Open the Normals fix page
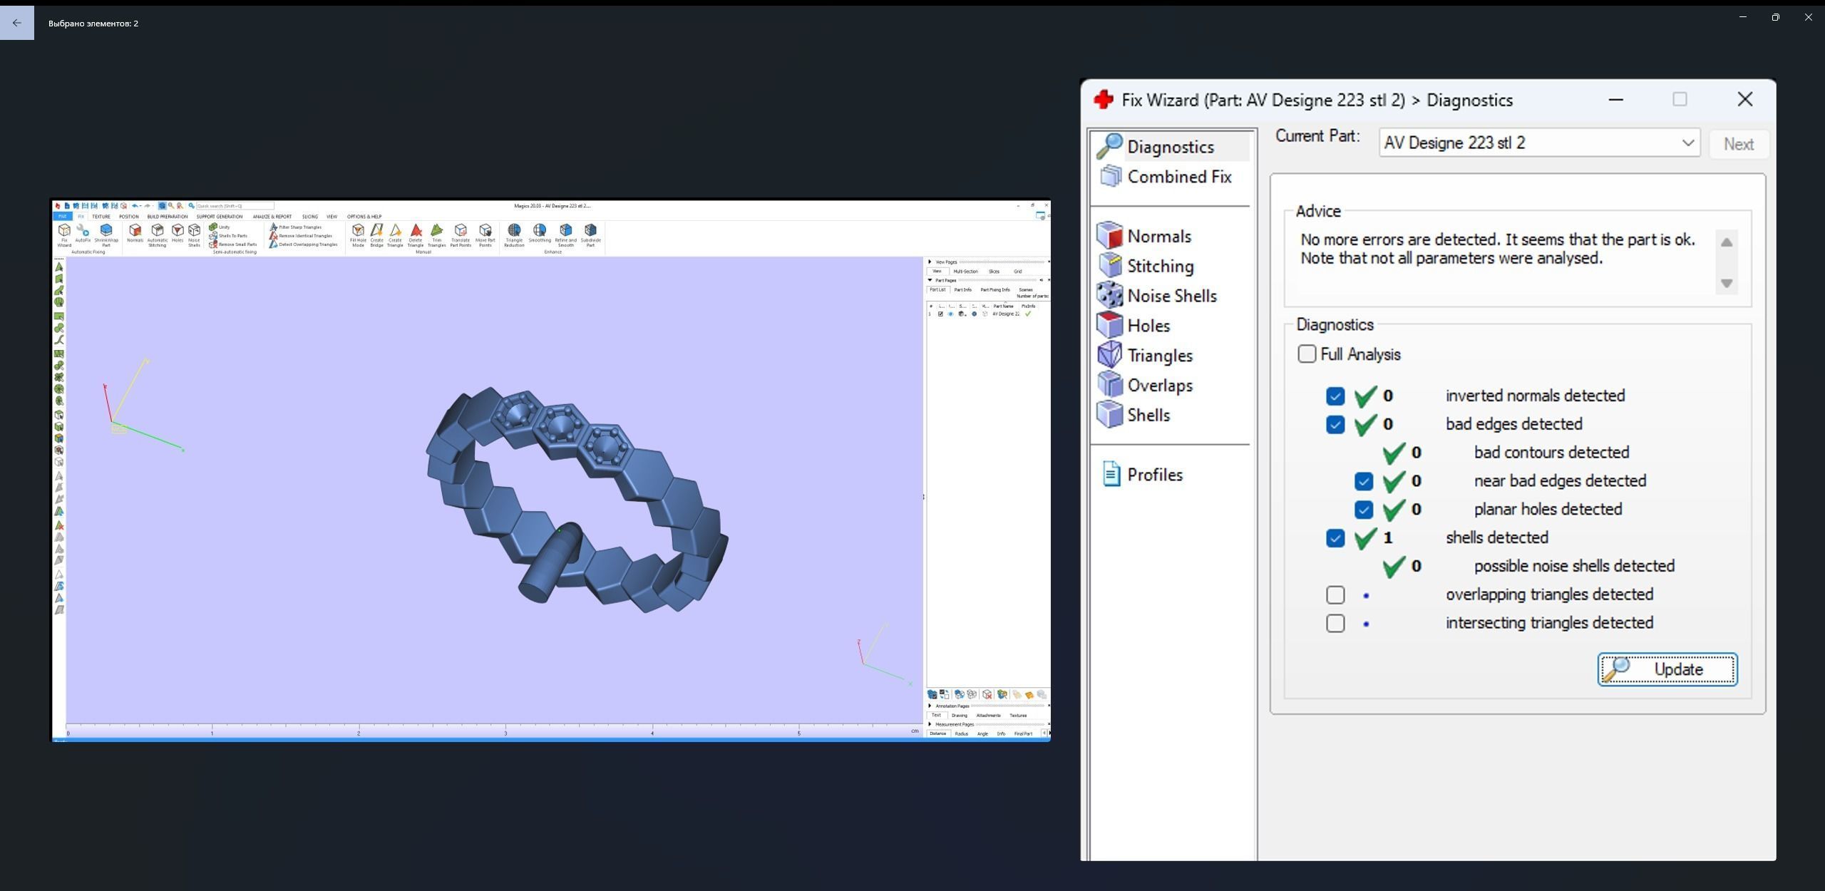 [1158, 236]
